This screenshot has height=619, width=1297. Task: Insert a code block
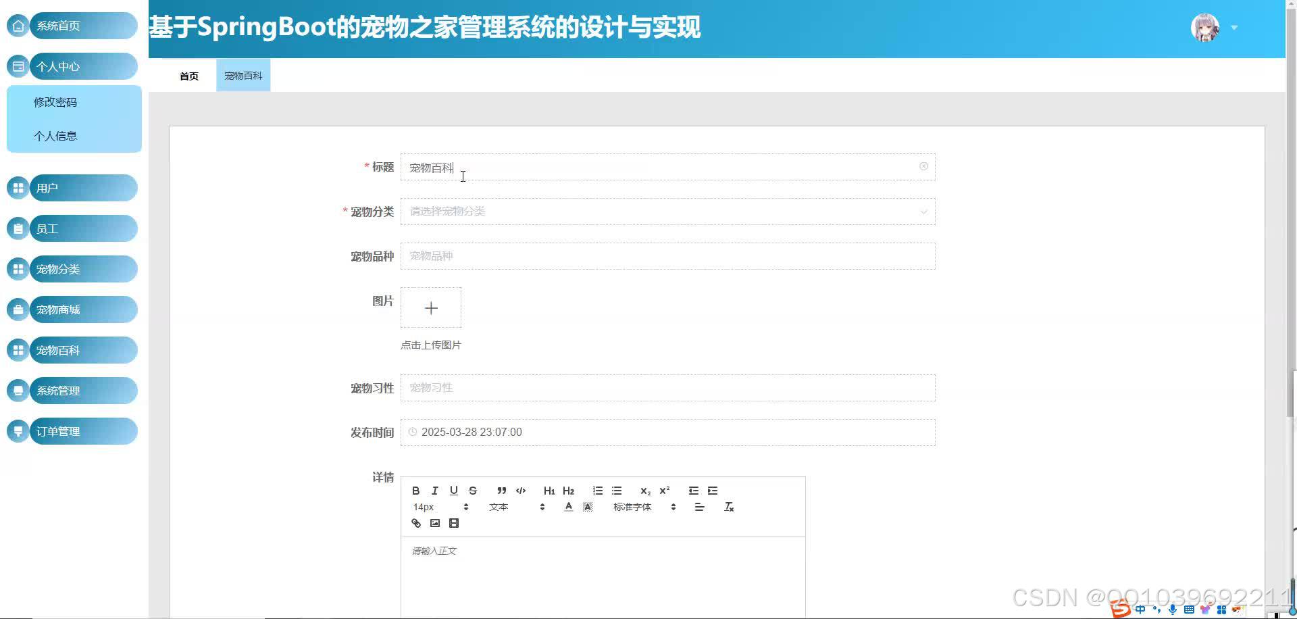pos(520,491)
